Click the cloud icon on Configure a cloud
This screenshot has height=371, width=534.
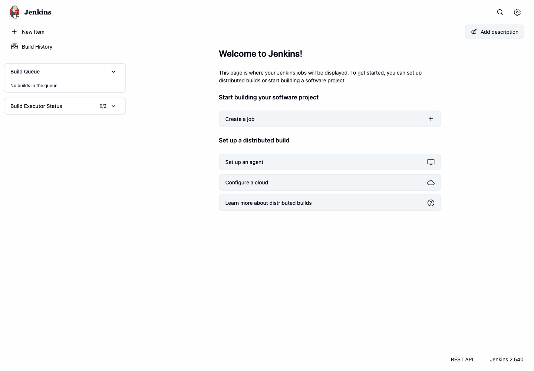(x=431, y=183)
